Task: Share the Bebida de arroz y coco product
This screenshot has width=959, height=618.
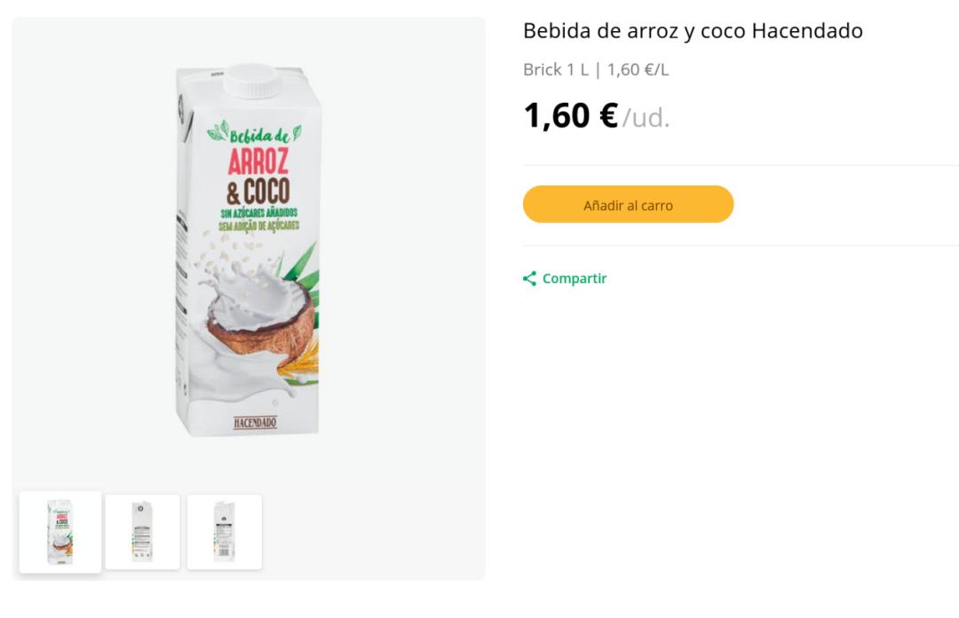Action: click(573, 278)
